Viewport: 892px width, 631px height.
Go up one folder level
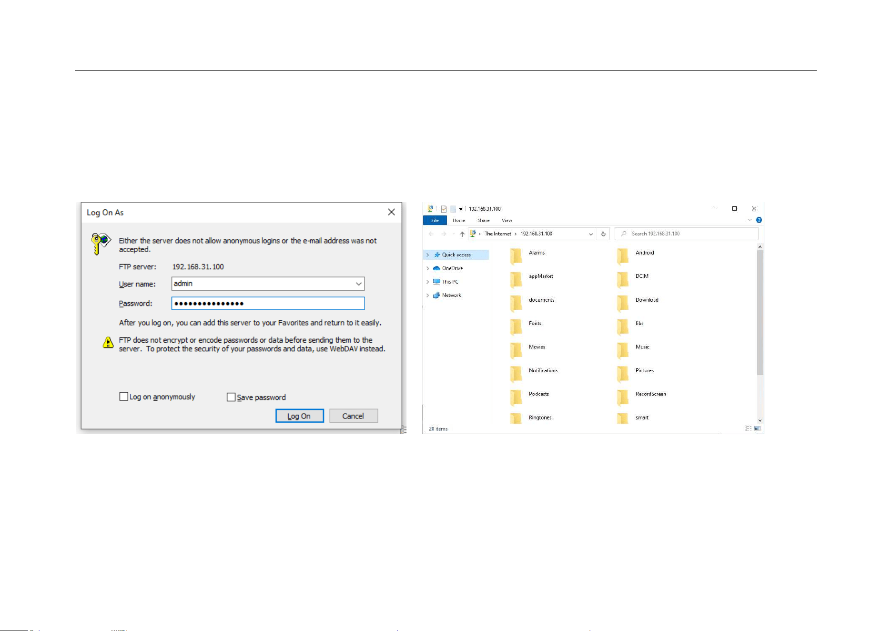tap(462, 234)
